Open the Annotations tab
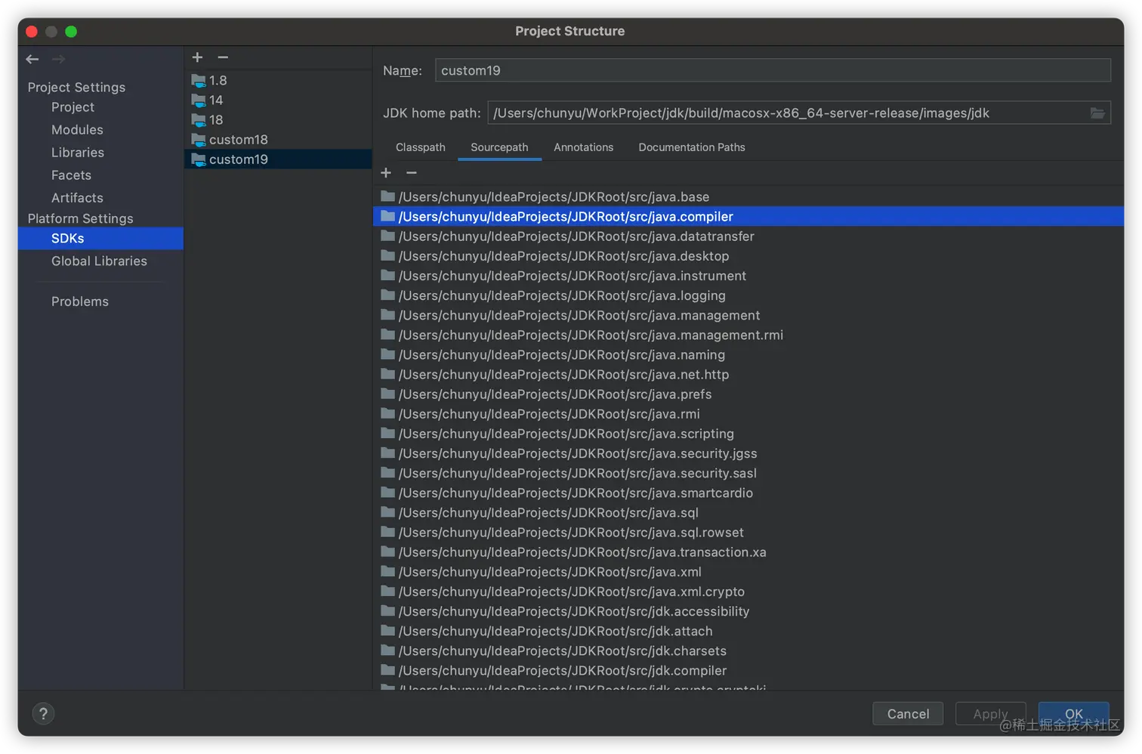 point(583,147)
